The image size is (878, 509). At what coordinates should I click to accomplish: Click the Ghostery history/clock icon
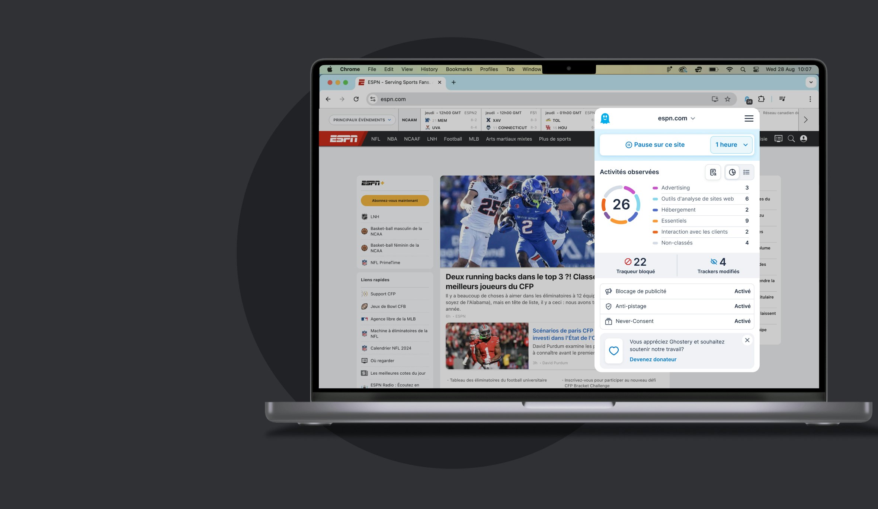click(x=732, y=172)
